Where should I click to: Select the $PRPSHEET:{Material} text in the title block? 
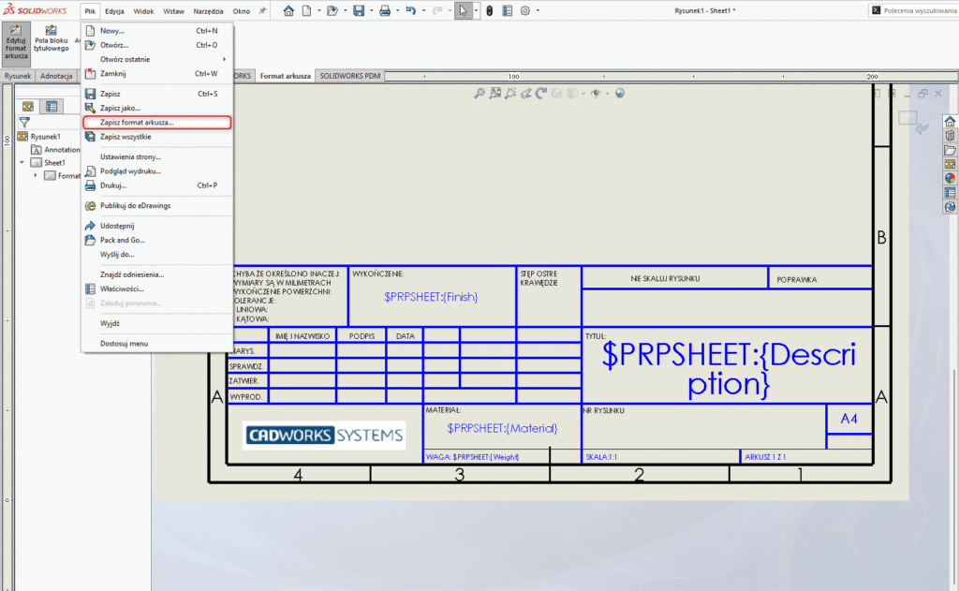502,429
